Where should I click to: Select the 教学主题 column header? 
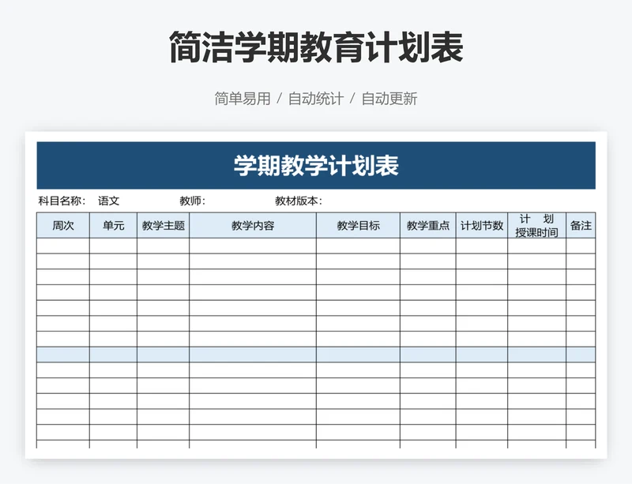pyautogui.click(x=164, y=225)
